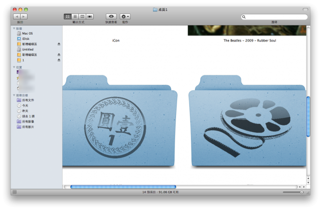
Task: Select the film reel movie folder
Action: click(x=247, y=120)
